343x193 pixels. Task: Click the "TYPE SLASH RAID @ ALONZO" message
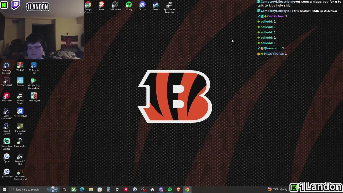point(297,11)
